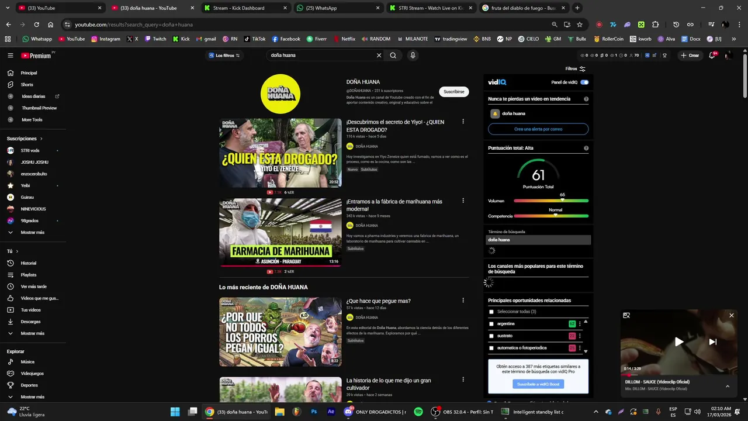Open Historial in the sidebar
The image size is (748, 421).
point(28,263)
